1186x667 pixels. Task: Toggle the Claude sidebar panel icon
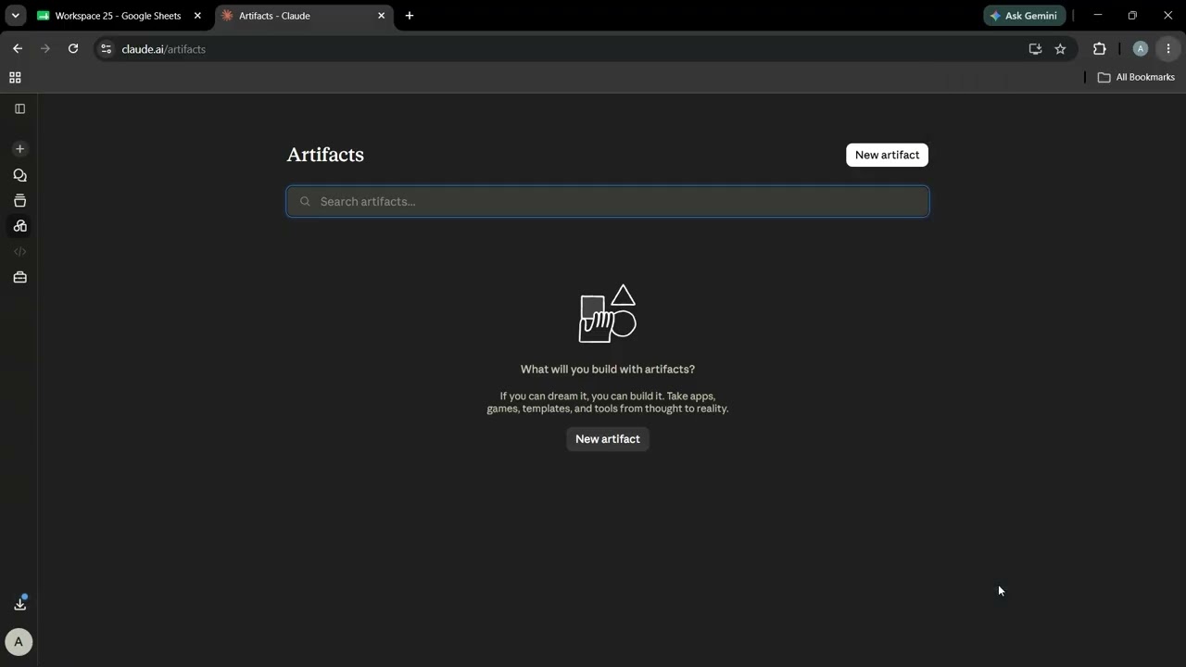coord(19,108)
